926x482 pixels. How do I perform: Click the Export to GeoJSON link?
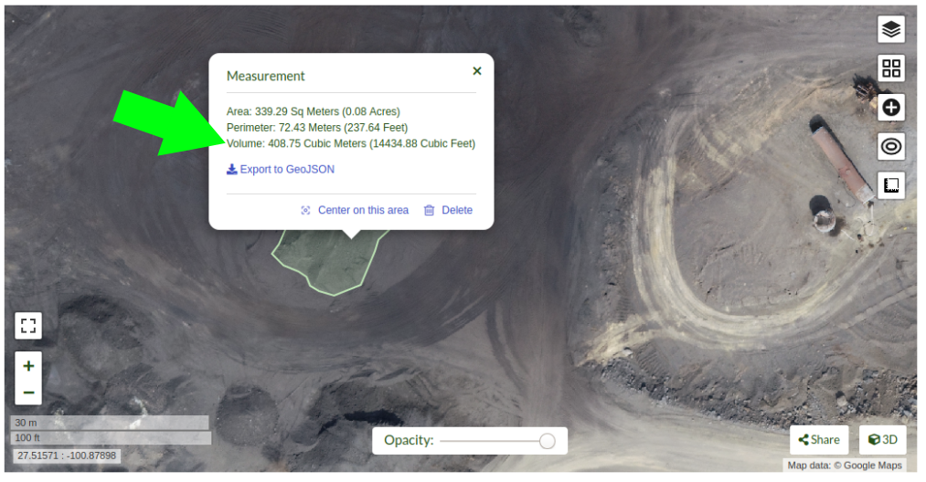[286, 170]
